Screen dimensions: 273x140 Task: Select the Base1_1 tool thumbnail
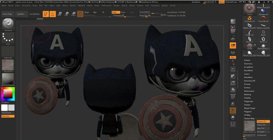249,40
